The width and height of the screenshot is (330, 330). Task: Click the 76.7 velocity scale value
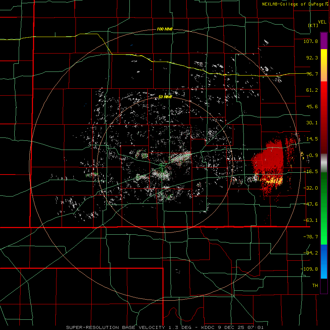click(312, 74)
